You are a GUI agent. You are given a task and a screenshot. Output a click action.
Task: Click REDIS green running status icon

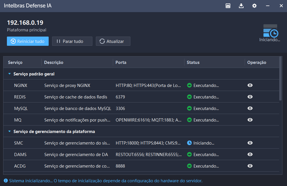point(189,97)
